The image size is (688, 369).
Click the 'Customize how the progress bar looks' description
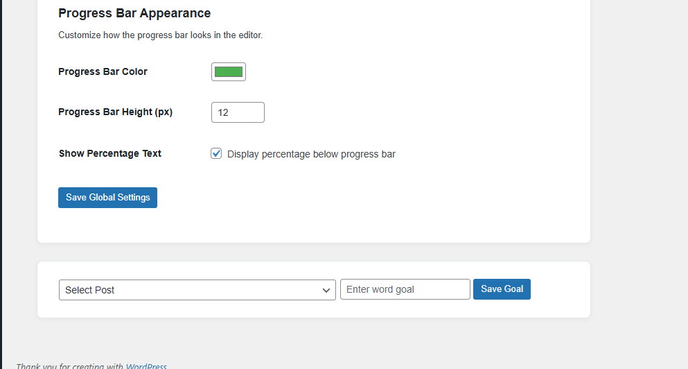click(x=160, y=35)
